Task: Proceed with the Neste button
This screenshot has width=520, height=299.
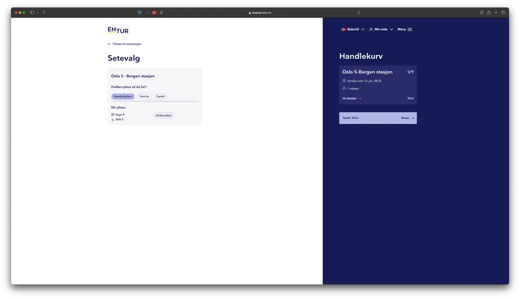Action: [407, 118]
